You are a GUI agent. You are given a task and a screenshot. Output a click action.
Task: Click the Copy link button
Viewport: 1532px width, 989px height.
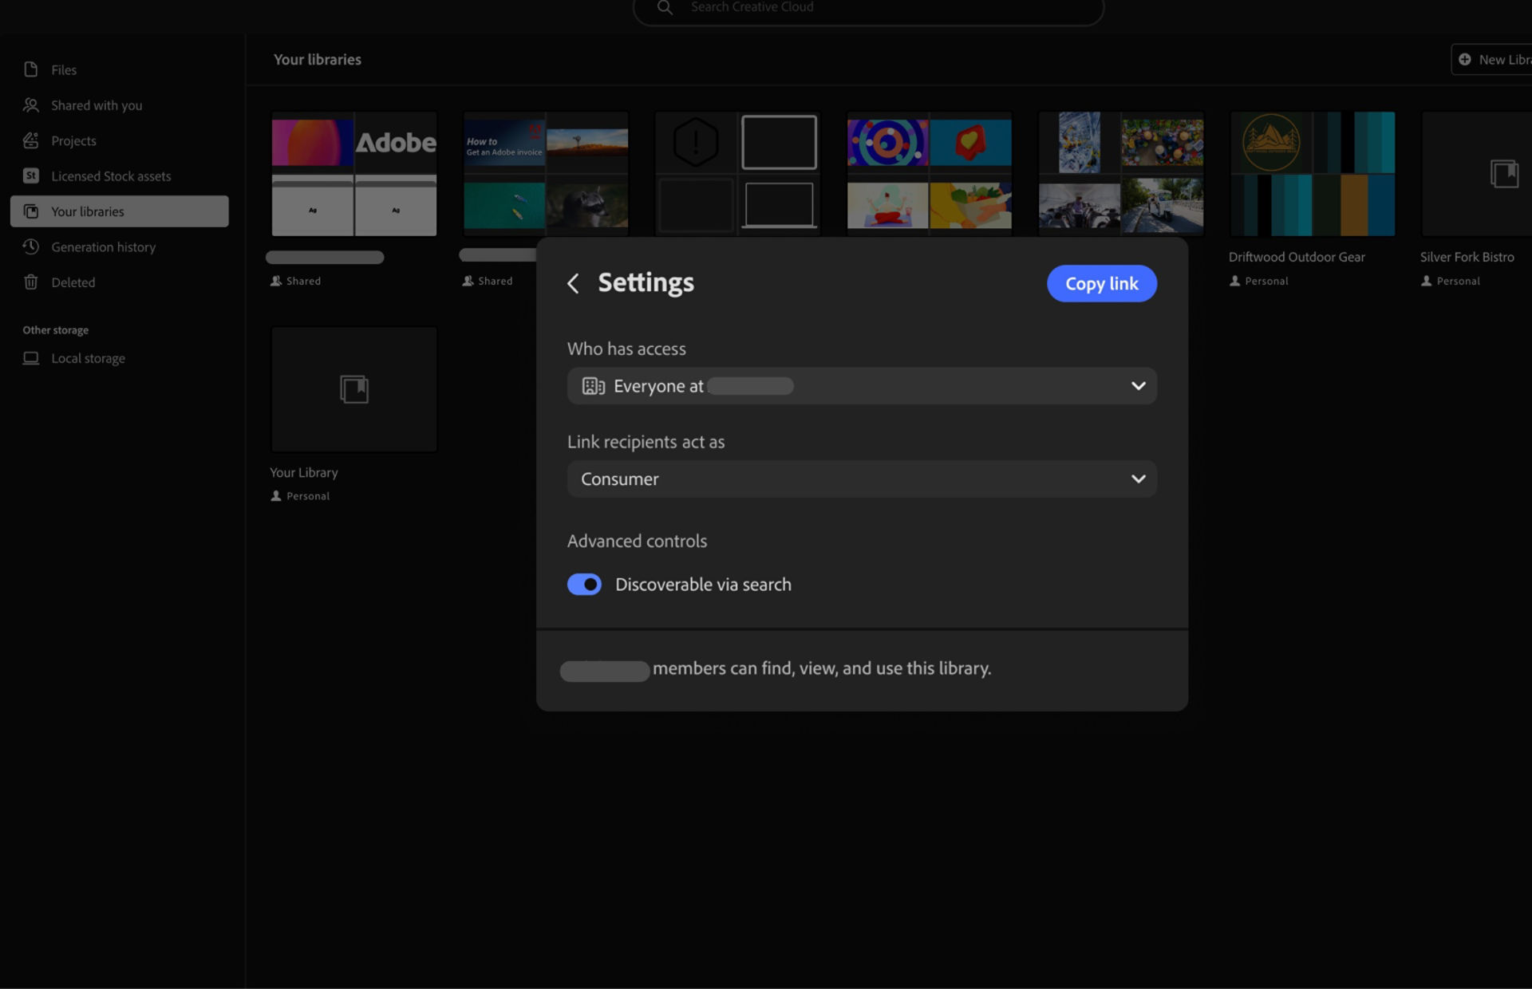[x=1101, y=283]
